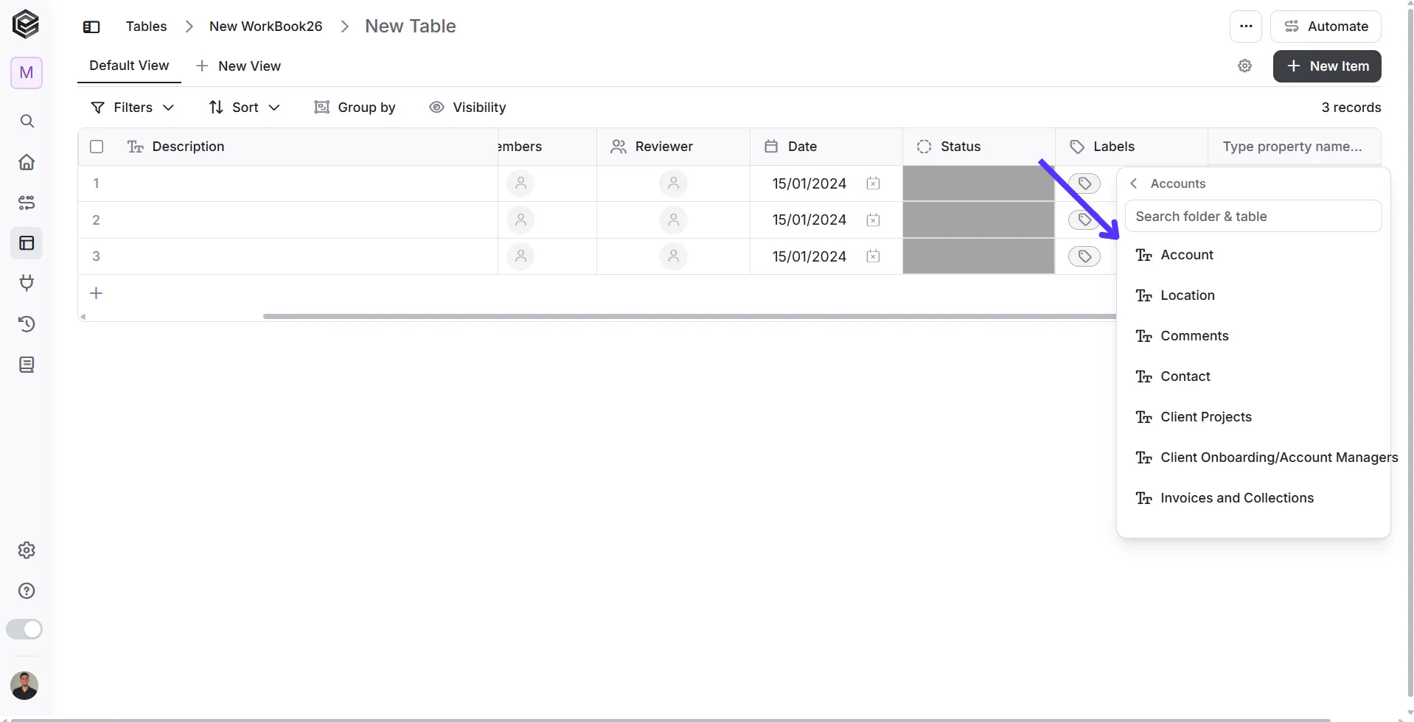Screen dimensions: 1414x722
Task: Open workflows icon in sidebar
Action: tap(27, 203)
